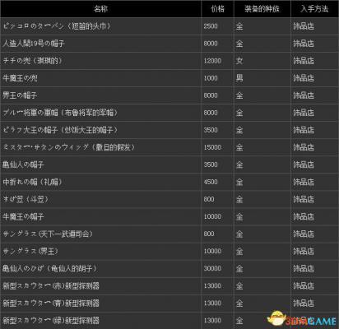The image size is (339, 329).
Task: Select the 人造人間19号の帽子 row name
Action: pos(34,44)
